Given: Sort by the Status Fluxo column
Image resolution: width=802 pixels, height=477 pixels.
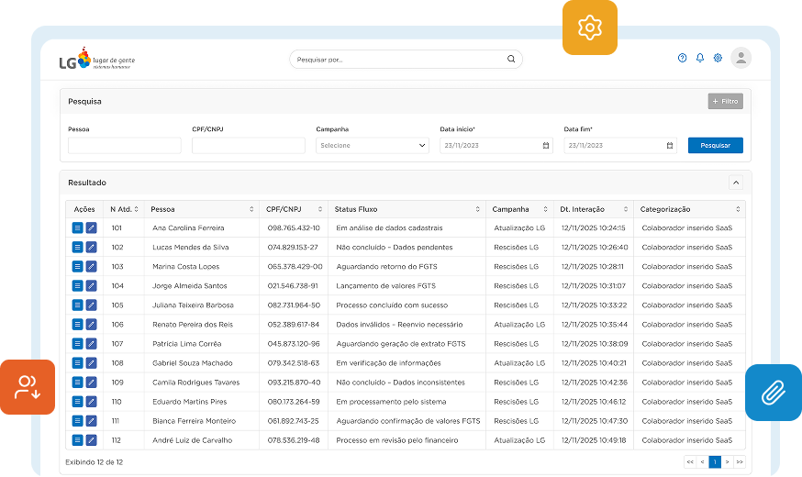Looking at the screenshot, I should click(x=477, y=209).
